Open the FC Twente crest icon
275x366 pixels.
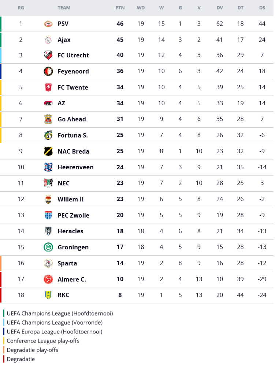[x=48, y=87]
